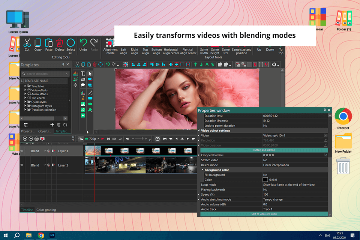Viewport: 360px width, 240px height.
Task: Click the green Undo arrow in the ribbon
Action: (83, 43)
